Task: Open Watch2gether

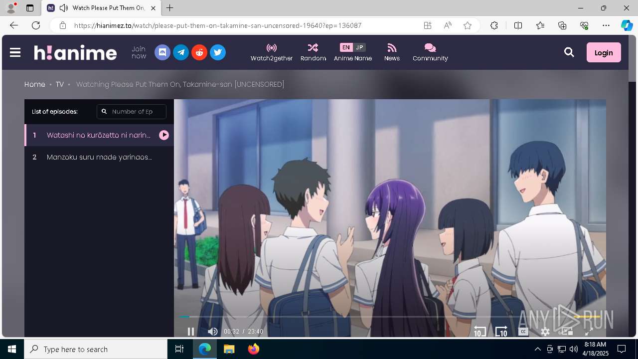Action: (x=272, y=52)
